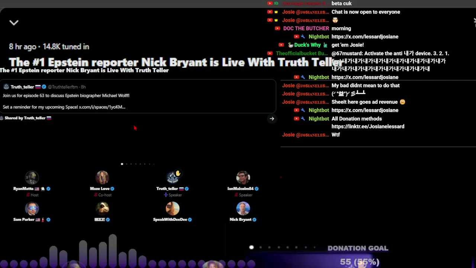
Task: Open the Nightbot link above "get 'em Josie!"
Action: click(x=365, y=36)
